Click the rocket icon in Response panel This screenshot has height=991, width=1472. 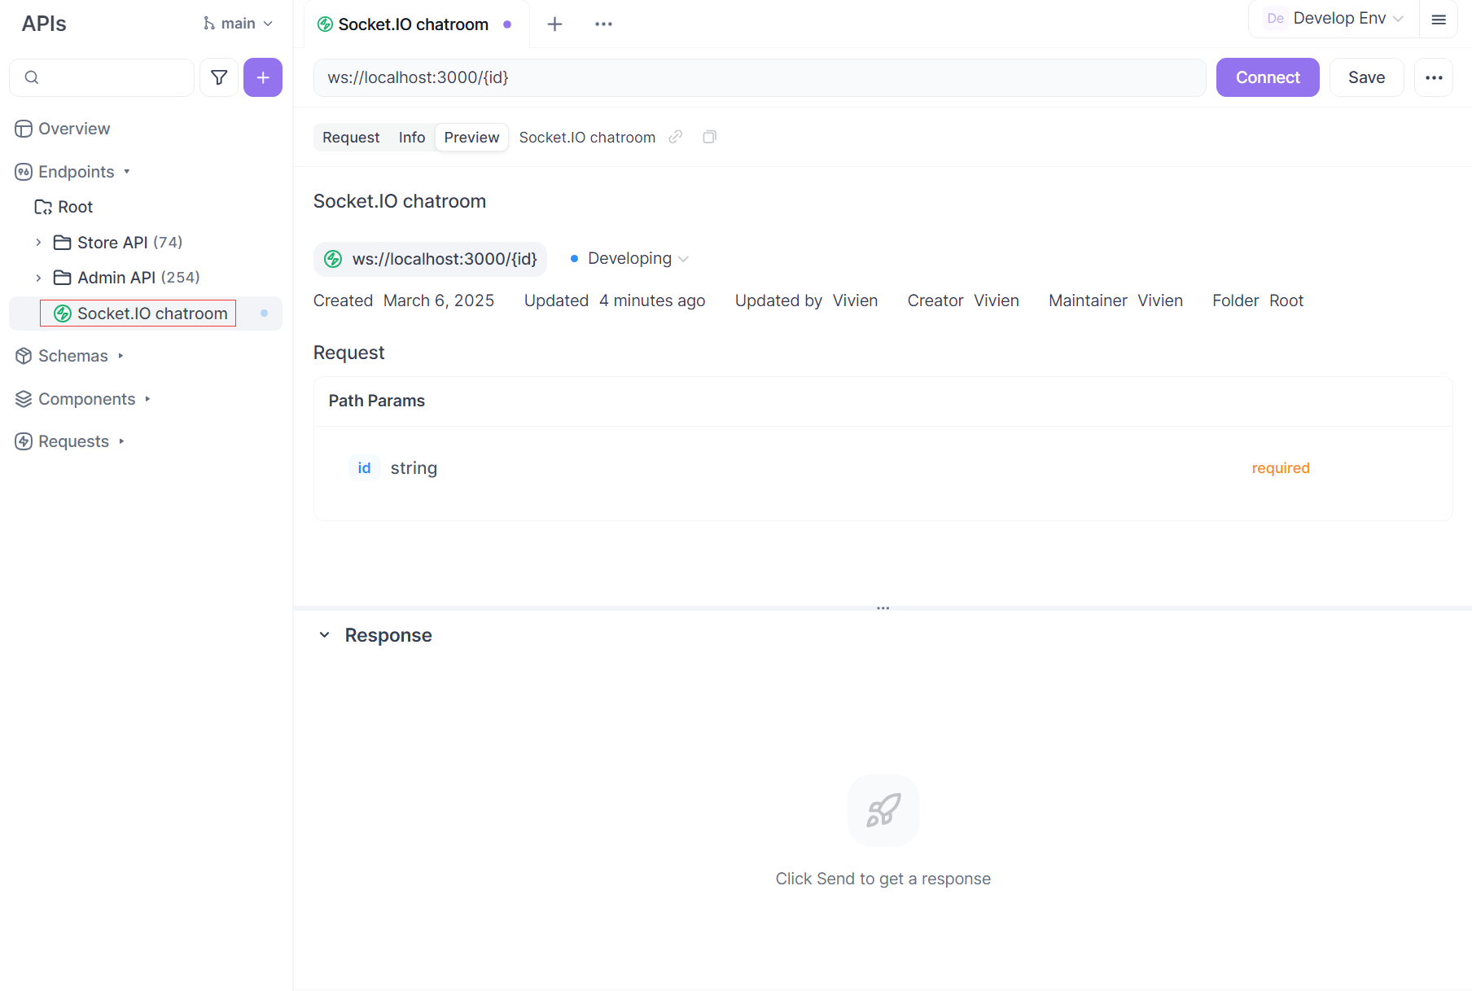pos(883,810)
